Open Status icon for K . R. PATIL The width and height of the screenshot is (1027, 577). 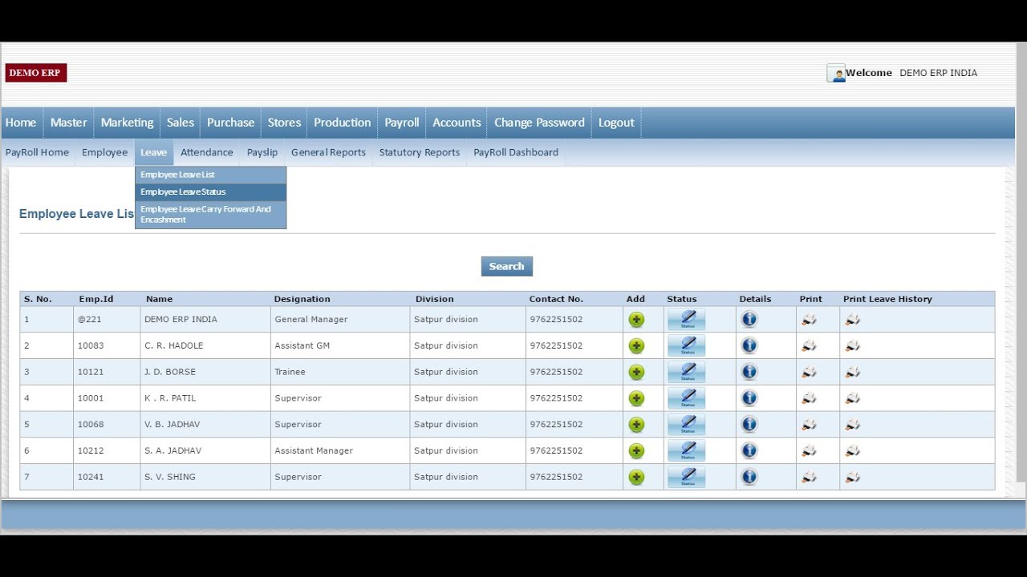tap(686, 398)
